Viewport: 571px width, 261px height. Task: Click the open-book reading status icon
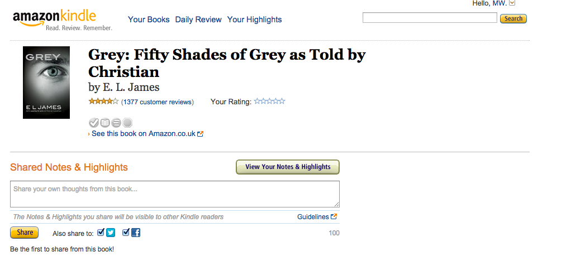(105, 123)
